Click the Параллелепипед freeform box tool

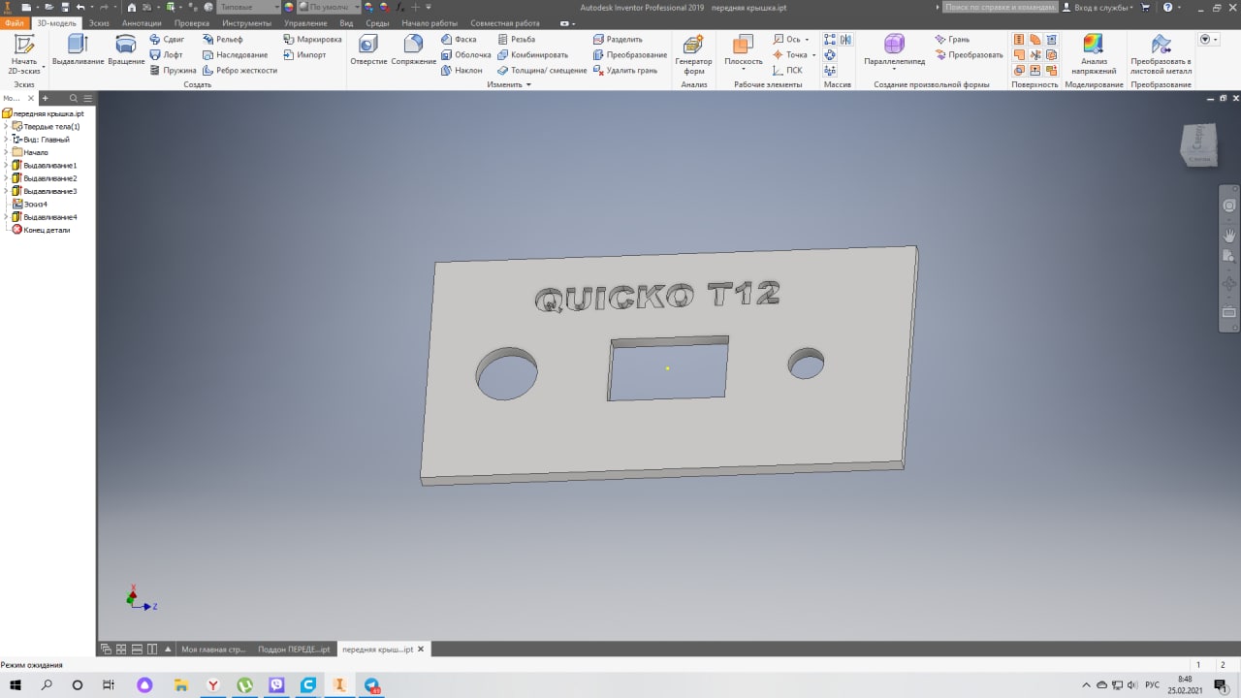[894, 50]
